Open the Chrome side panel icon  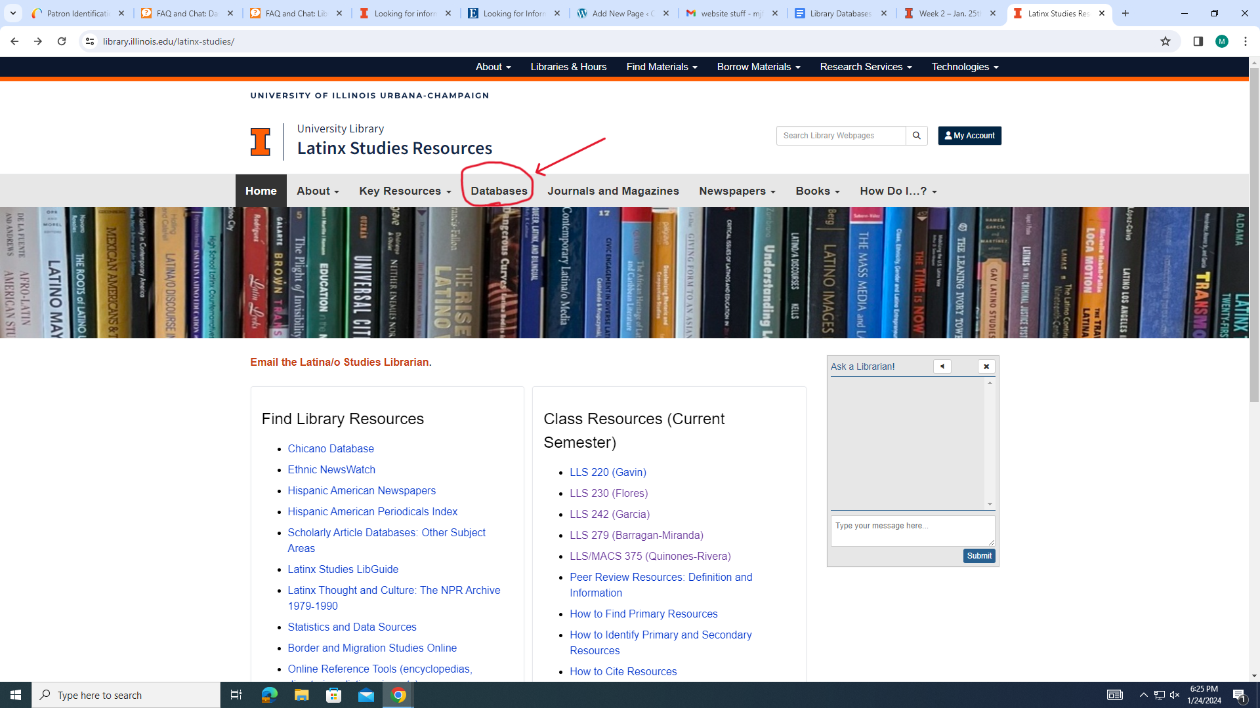(x=1198, y=41)
